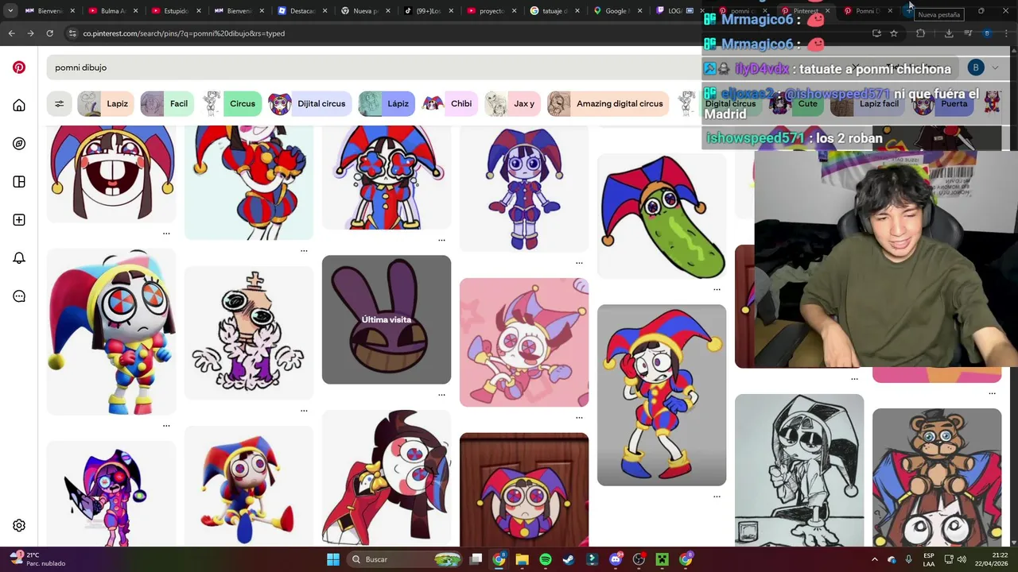Open Steam from the taskbar
Viewport: 1018px width, 572px height.
coord(569,559)
